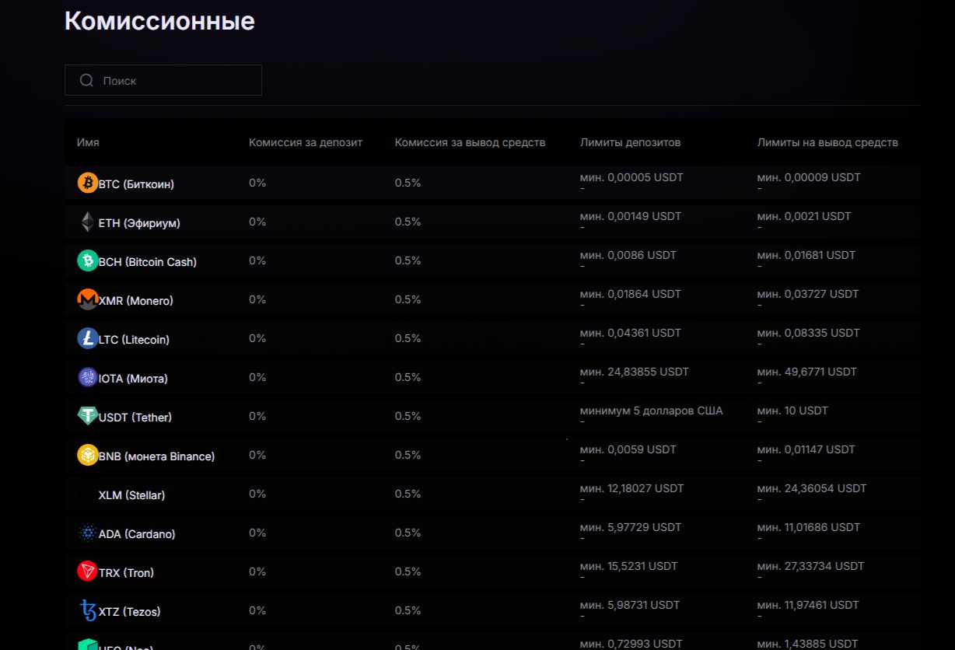Select the XLM (Stellar) row name
Viewport: 955px width, 650px height.
pyautogui.click(x=131, y=495)
